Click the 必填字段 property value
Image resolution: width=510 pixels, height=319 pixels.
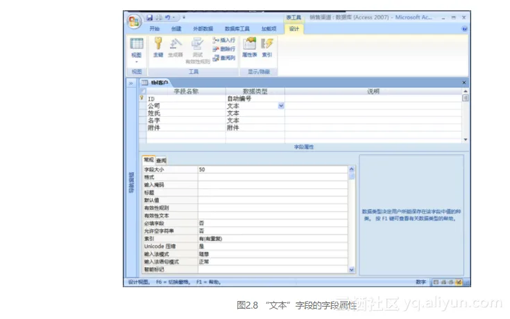click(x=273, y=224)
